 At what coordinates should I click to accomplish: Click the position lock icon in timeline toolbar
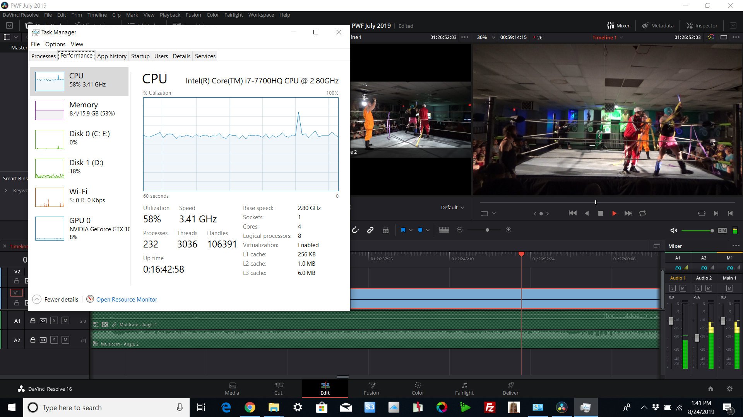385,230
